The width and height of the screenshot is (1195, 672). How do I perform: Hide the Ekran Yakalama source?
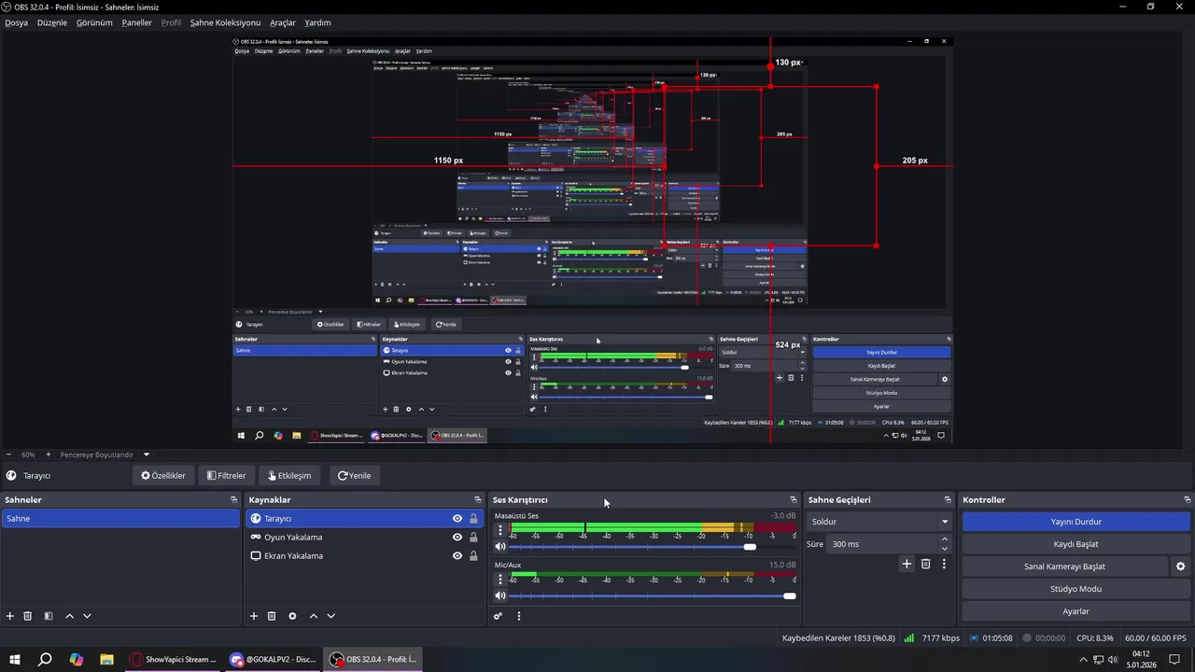(457, 556)
